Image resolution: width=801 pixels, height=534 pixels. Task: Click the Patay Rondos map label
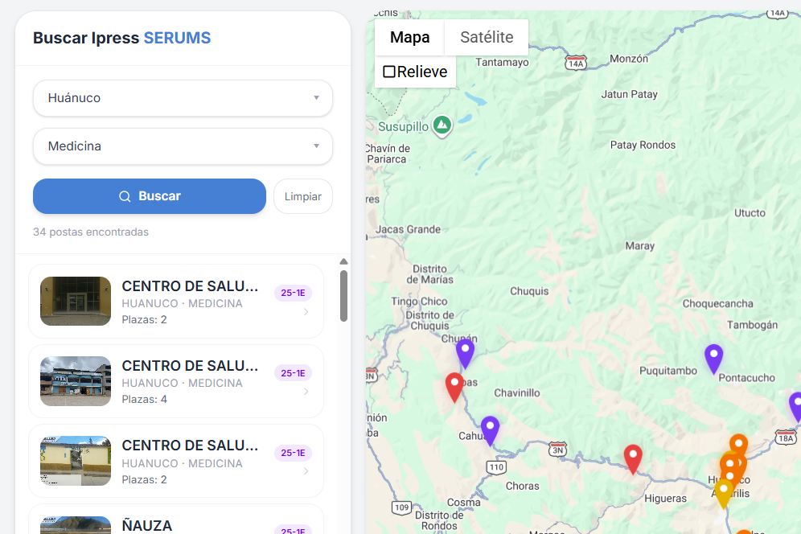coord(643,145)
